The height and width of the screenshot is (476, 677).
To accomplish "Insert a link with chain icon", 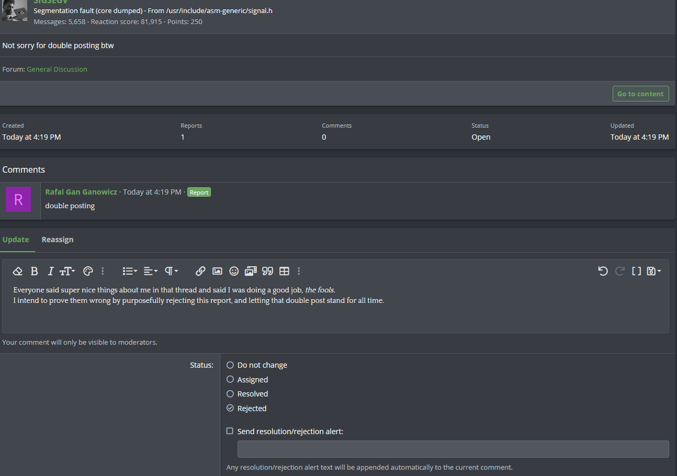I will click(200, 271).
